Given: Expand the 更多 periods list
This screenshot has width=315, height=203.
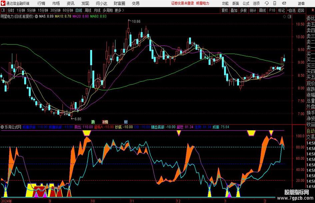Looking at the screenshot, I should coord(120,10).
